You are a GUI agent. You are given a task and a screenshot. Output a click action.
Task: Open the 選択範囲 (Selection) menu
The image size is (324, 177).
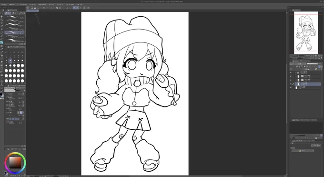42,4
